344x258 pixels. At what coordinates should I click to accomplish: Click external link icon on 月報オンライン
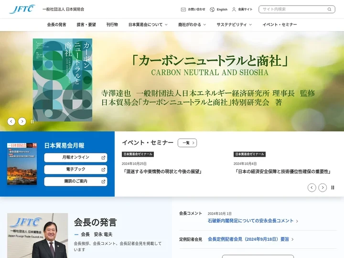click(x=103, y=158)
